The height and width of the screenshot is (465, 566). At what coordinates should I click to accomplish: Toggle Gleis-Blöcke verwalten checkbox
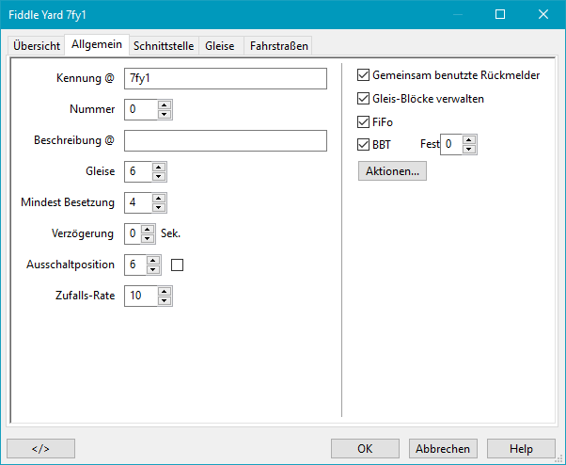click(364, 98)
